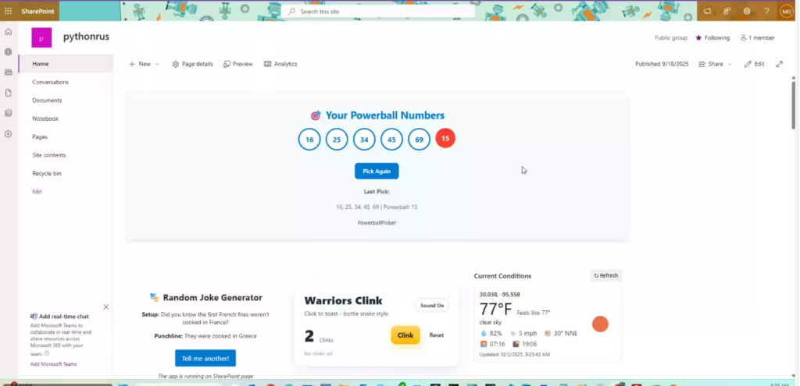Click the search magnifier icon
The height and width of the screenshot is (386, 800).
(x=292, y=11)
